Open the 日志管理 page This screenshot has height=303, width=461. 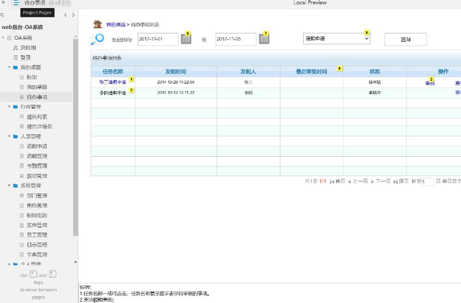click(x=37, y=245)
